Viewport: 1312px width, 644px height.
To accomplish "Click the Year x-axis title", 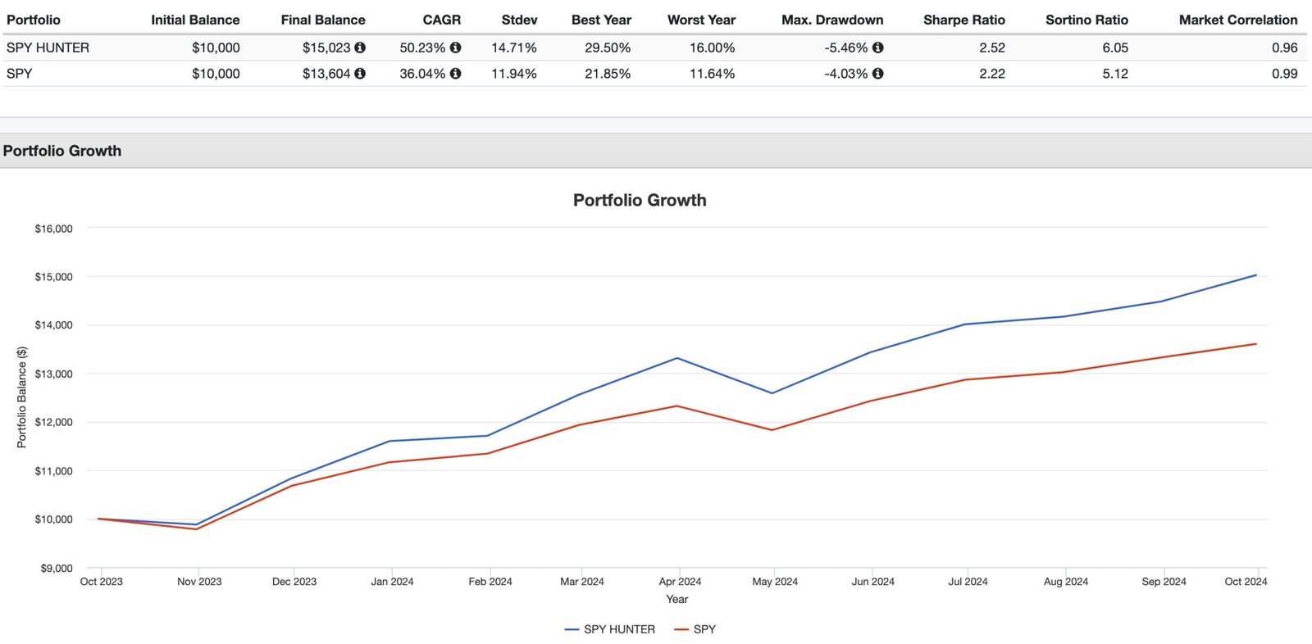I will point(677,600).
